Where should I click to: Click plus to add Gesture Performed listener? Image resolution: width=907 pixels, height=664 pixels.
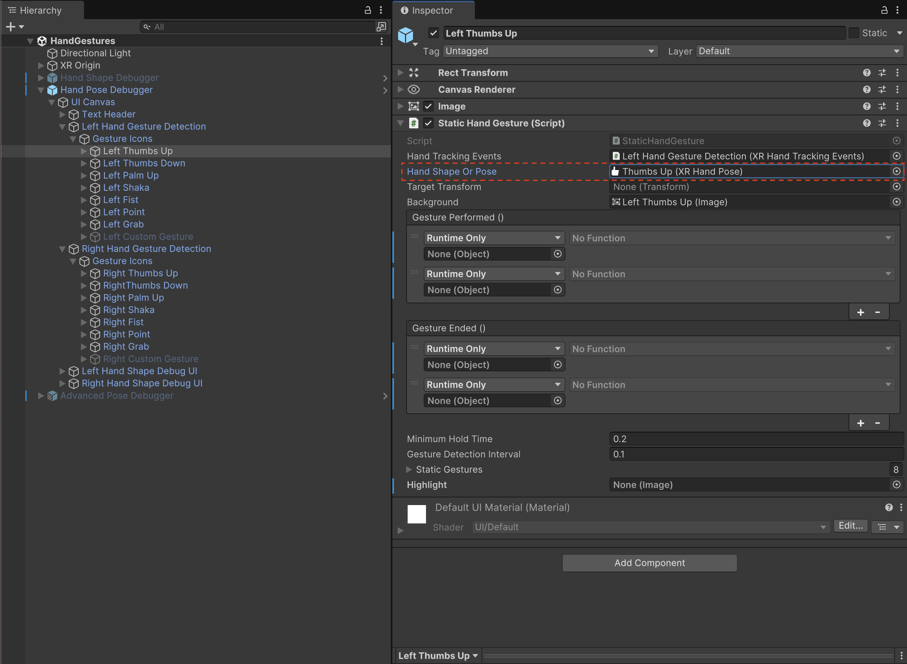[x=860, y=312]
